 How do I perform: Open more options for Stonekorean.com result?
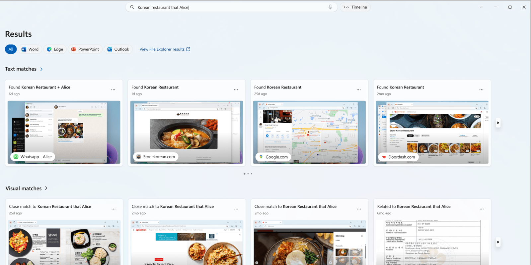click(236, 90)
